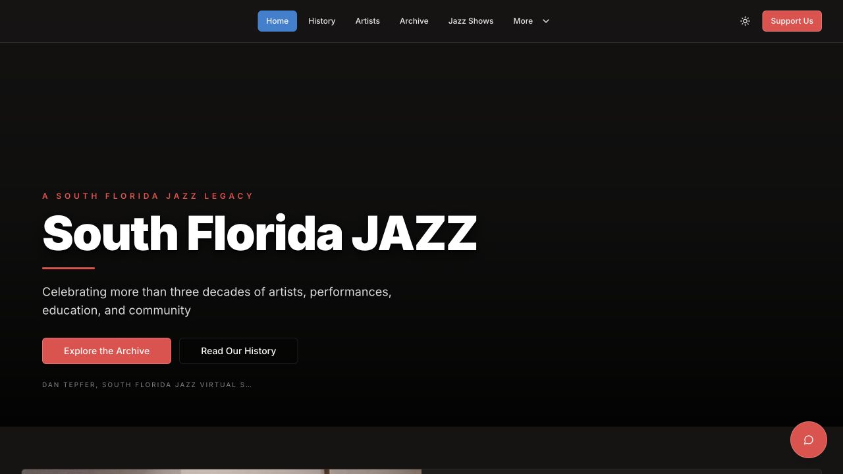Viewport: 843px width, 474px height.
Task: Select Archive in the top navigation
Action: click(x=414, y=21)
